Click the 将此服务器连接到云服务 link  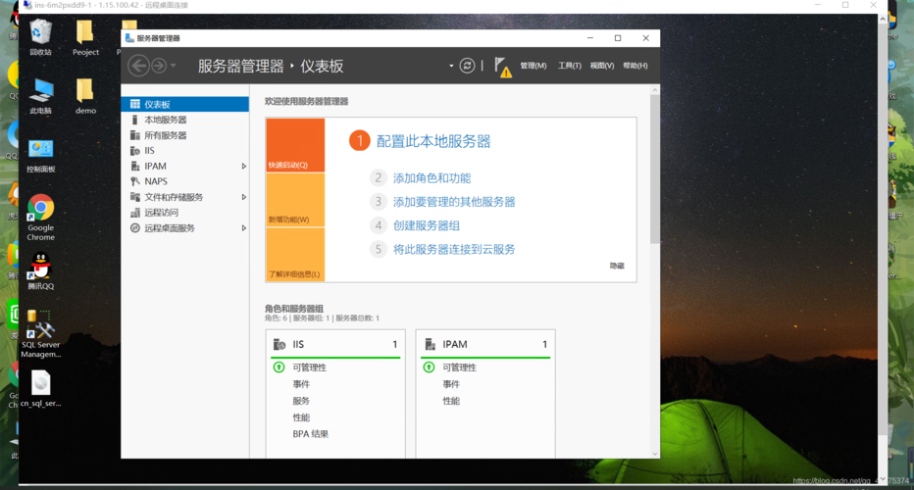point(454,249)
